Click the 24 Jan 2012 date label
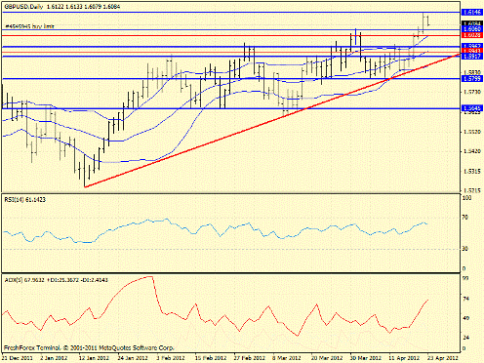Viewport: 484px width, 363px height. (x=133, y=358)
